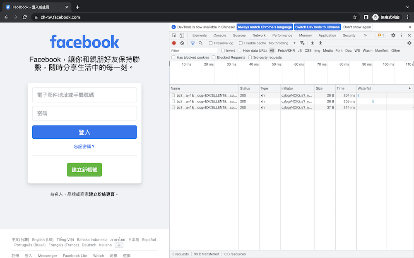The height and width of the screenshot is (258, 414).
Task: Expand more DevTools tabs chevron
Action: click(x=366, y=35)
